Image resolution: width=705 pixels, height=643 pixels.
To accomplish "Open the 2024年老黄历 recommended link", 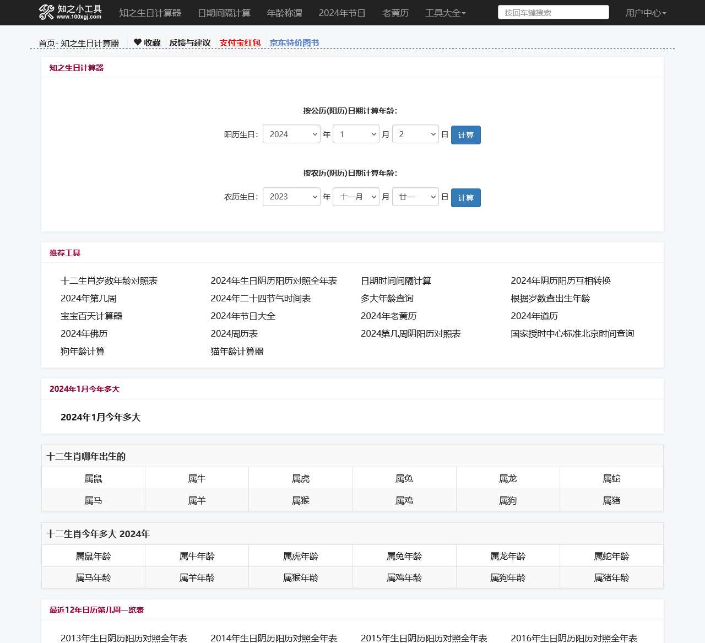I will pyautogui.click(x=389, y=316).
